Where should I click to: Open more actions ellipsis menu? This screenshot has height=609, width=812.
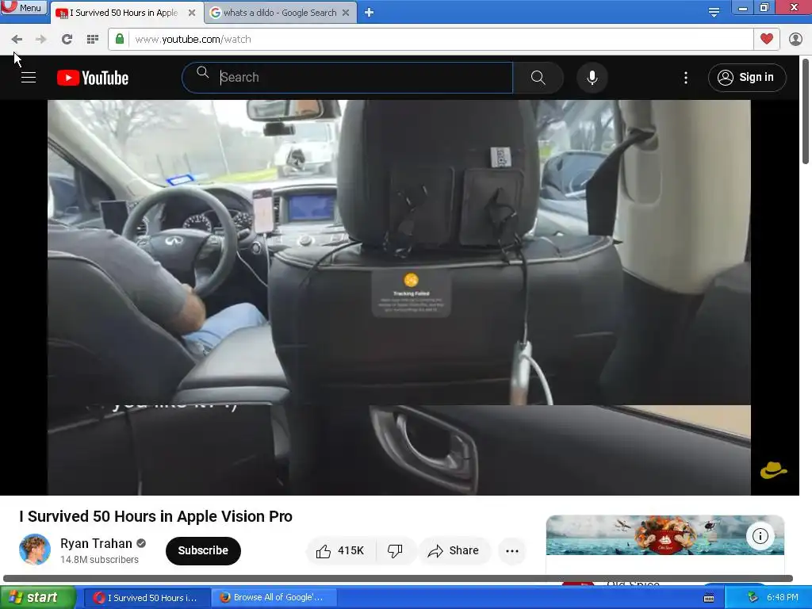(x=511, y=551)
